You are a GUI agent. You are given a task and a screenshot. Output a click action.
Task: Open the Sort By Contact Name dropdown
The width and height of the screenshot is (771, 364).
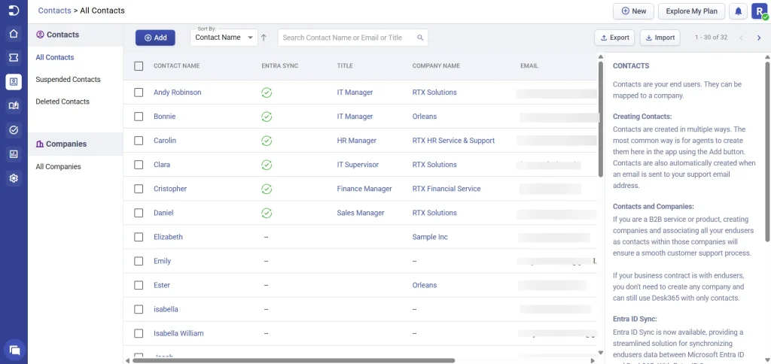[224, 38]
